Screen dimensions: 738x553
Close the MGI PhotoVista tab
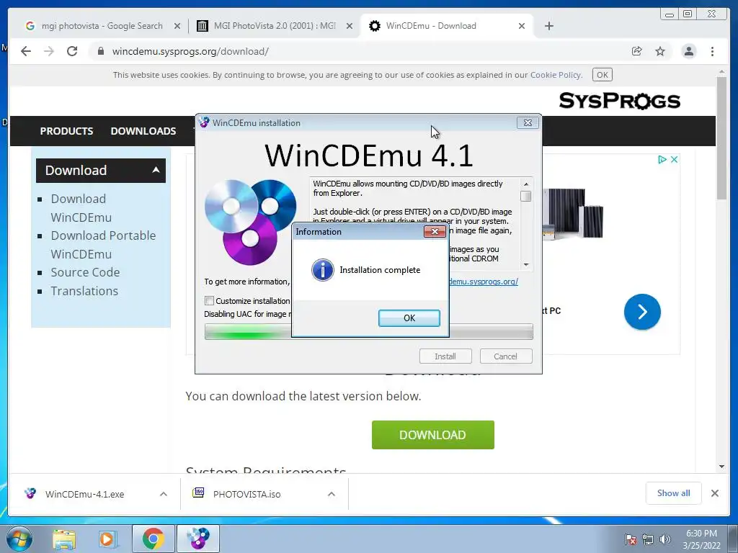(x=350, y=26)
